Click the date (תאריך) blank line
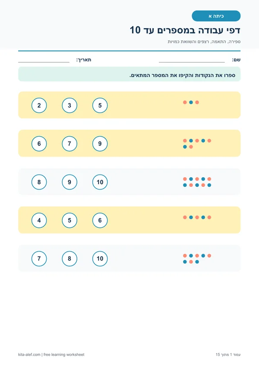Viewport: 259px width, 367px height. click(x=44, y=62)
